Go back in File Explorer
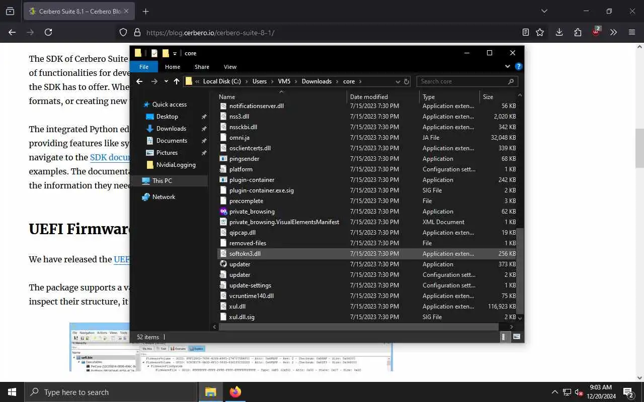Image resolution: width=644 pixels, height=402 pixels. pyautogui.click(x=139, y=81)
